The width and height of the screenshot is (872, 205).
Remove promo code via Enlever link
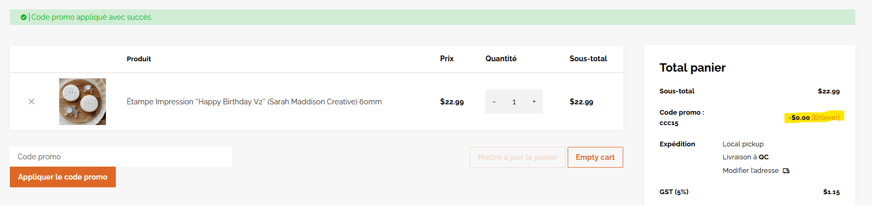click(x=826, y=118)
